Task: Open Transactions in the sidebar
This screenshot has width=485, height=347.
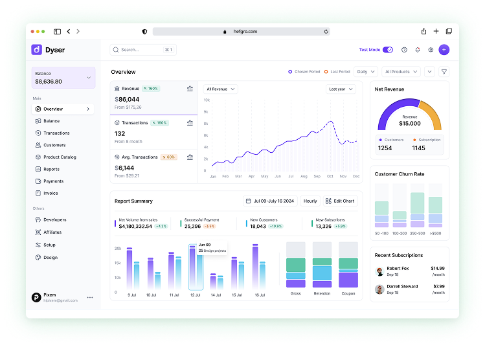Action: [56, 133]
